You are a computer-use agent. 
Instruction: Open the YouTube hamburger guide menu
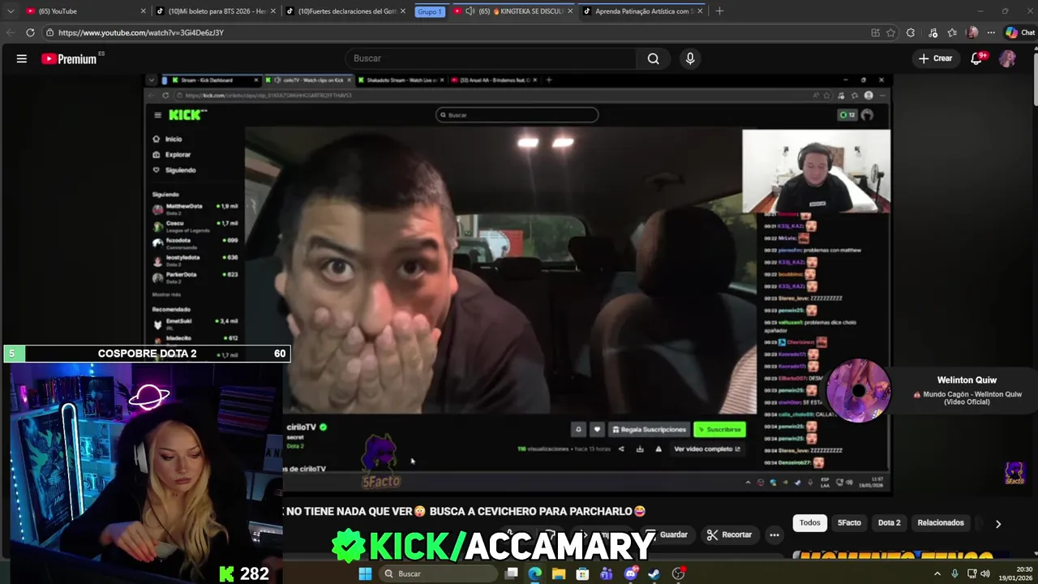pos(22,58)
